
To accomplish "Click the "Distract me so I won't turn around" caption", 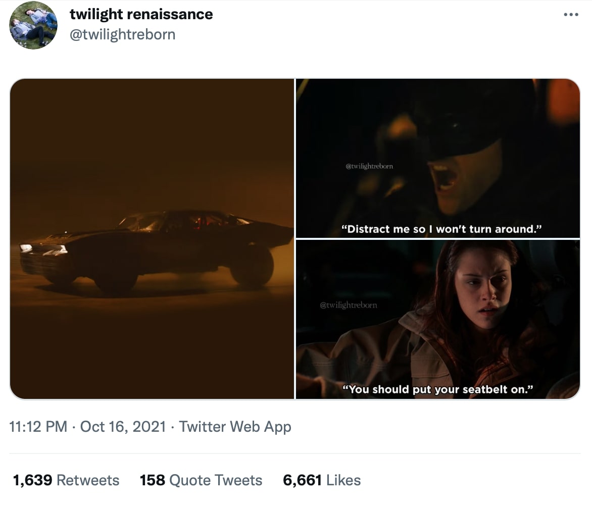I will 441,229.
